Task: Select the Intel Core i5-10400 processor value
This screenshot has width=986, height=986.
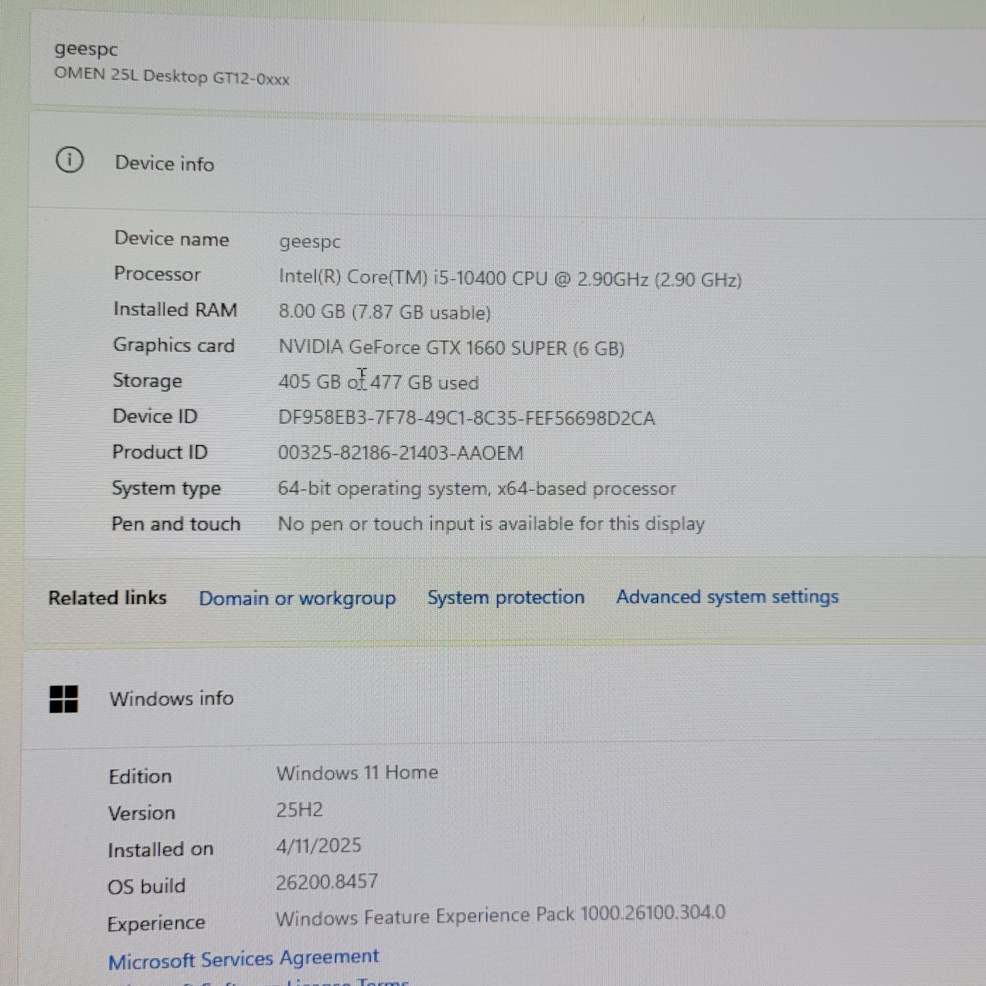Action: pyautogui.click(x=510, y=278)
